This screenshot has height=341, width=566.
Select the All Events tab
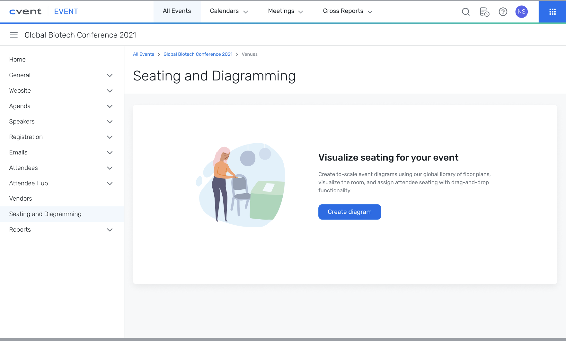pos(177,11)
